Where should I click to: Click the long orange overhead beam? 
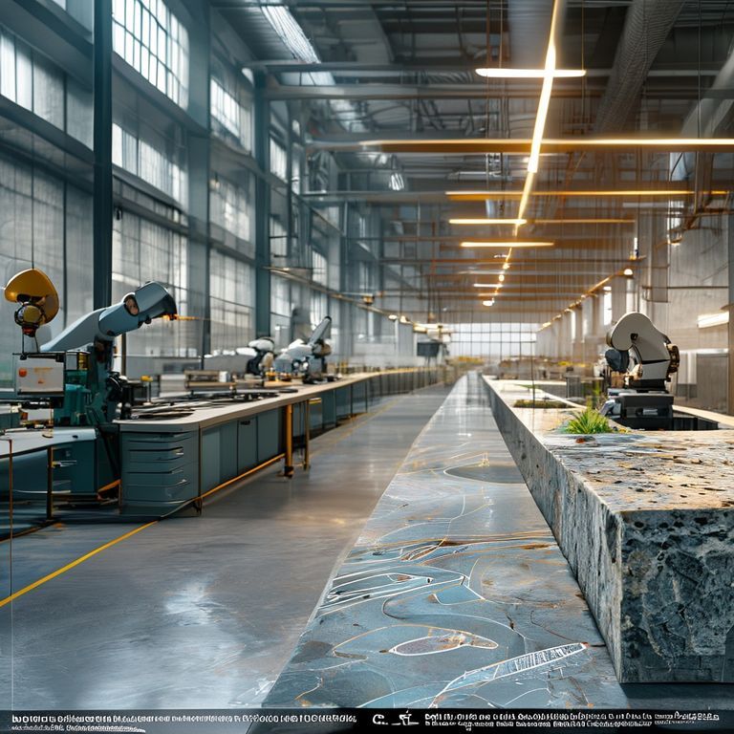(535, 145)
